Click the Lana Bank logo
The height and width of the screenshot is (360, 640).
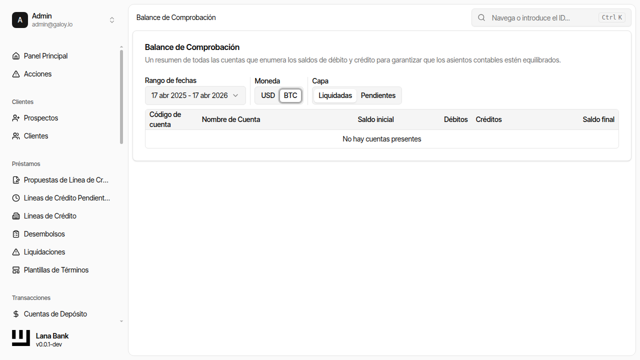tap(21, 338)
